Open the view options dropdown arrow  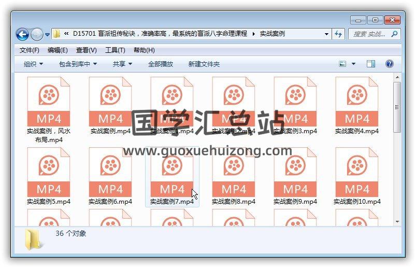point(354,64)
